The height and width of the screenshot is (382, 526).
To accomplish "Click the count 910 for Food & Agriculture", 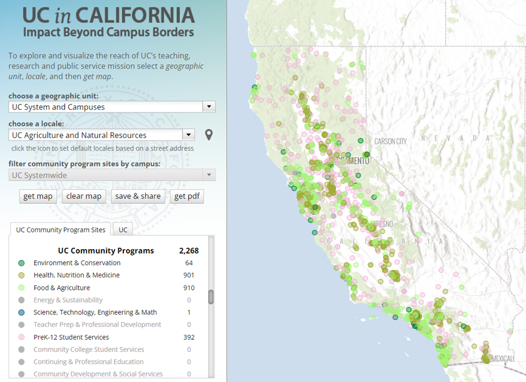I will (x=189, y=288).
